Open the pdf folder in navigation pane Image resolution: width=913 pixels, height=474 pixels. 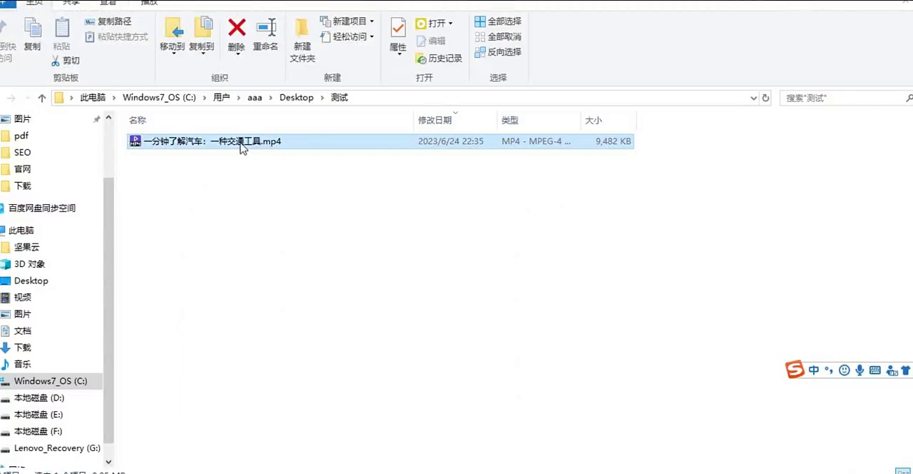tap(21, 136)
